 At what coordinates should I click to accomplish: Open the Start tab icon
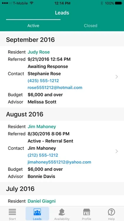pyautogui.click(x=12, y=212)
